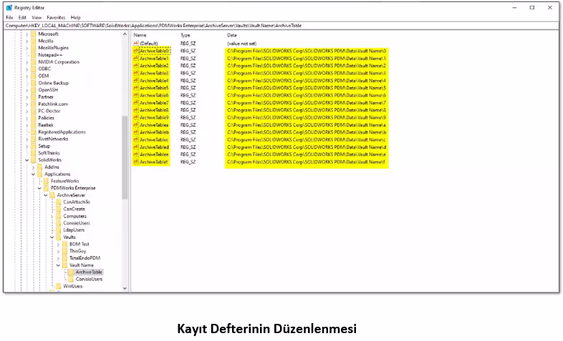
Task: Select the ArchiveTable1 value name
Action: coord(154,59)
